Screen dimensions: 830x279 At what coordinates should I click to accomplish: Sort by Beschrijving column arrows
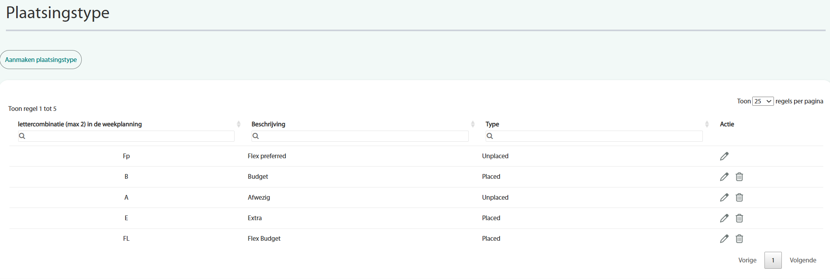[x=473, y=124]
